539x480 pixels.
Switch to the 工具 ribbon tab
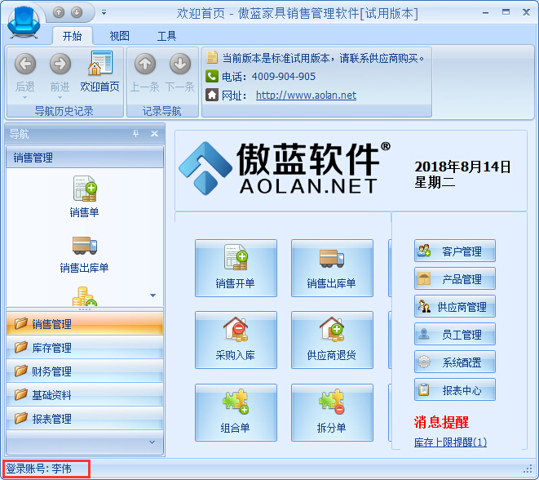pyautogui.click(x=166, y=36)
